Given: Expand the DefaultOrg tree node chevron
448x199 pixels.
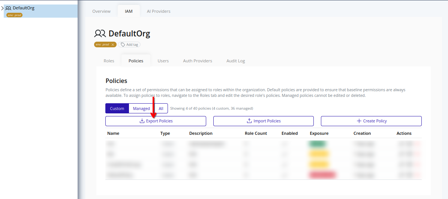Looking at the screenshot, I should [x=2, y=8].
